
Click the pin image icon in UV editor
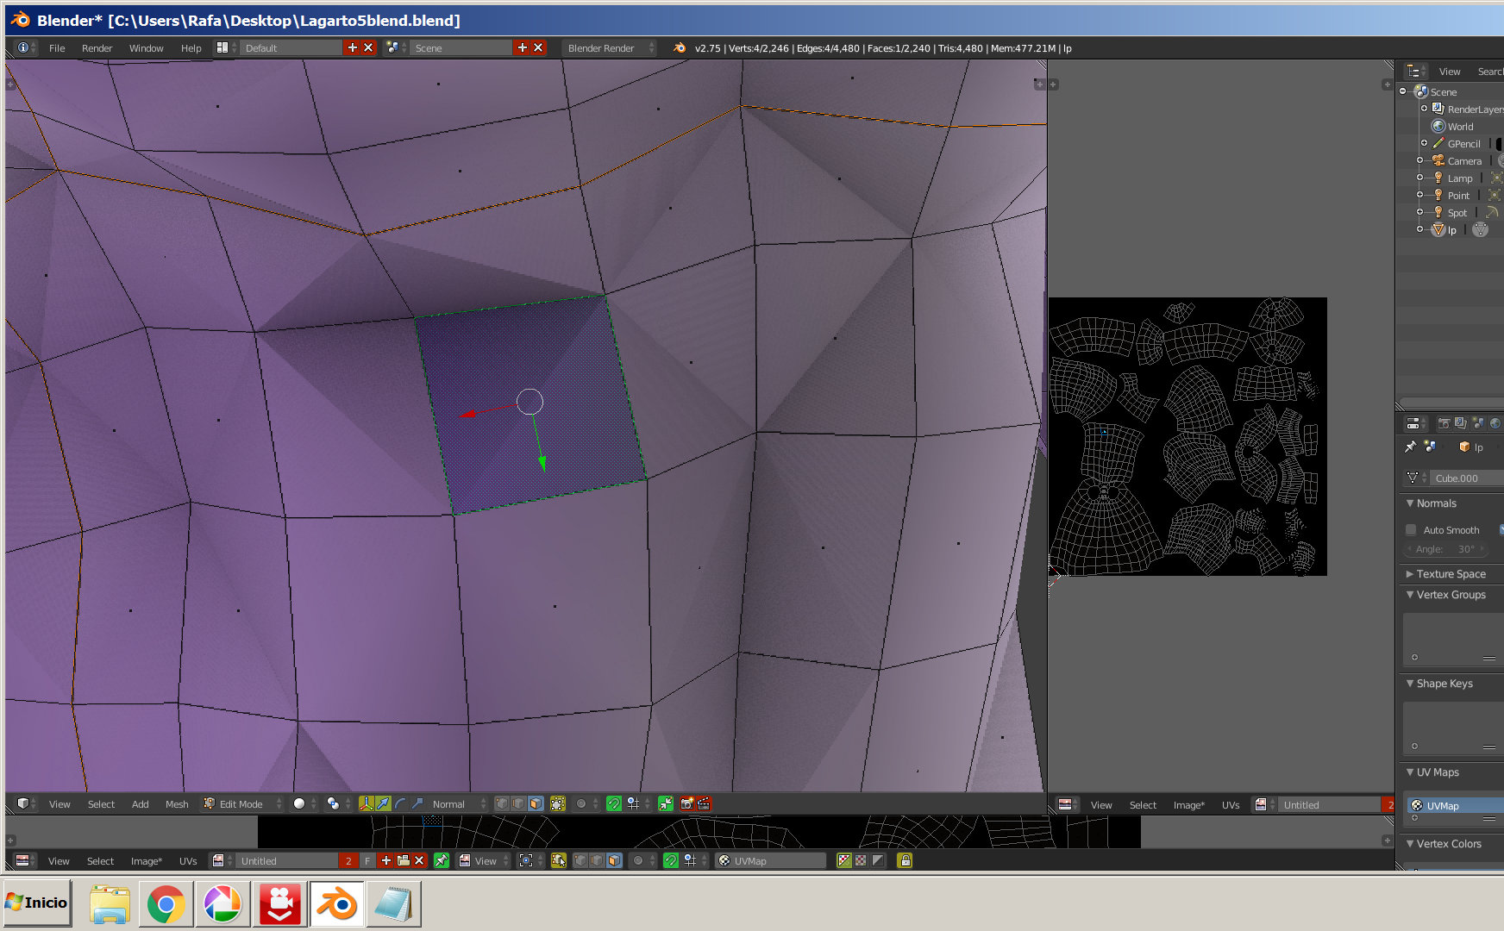[441, 860]
